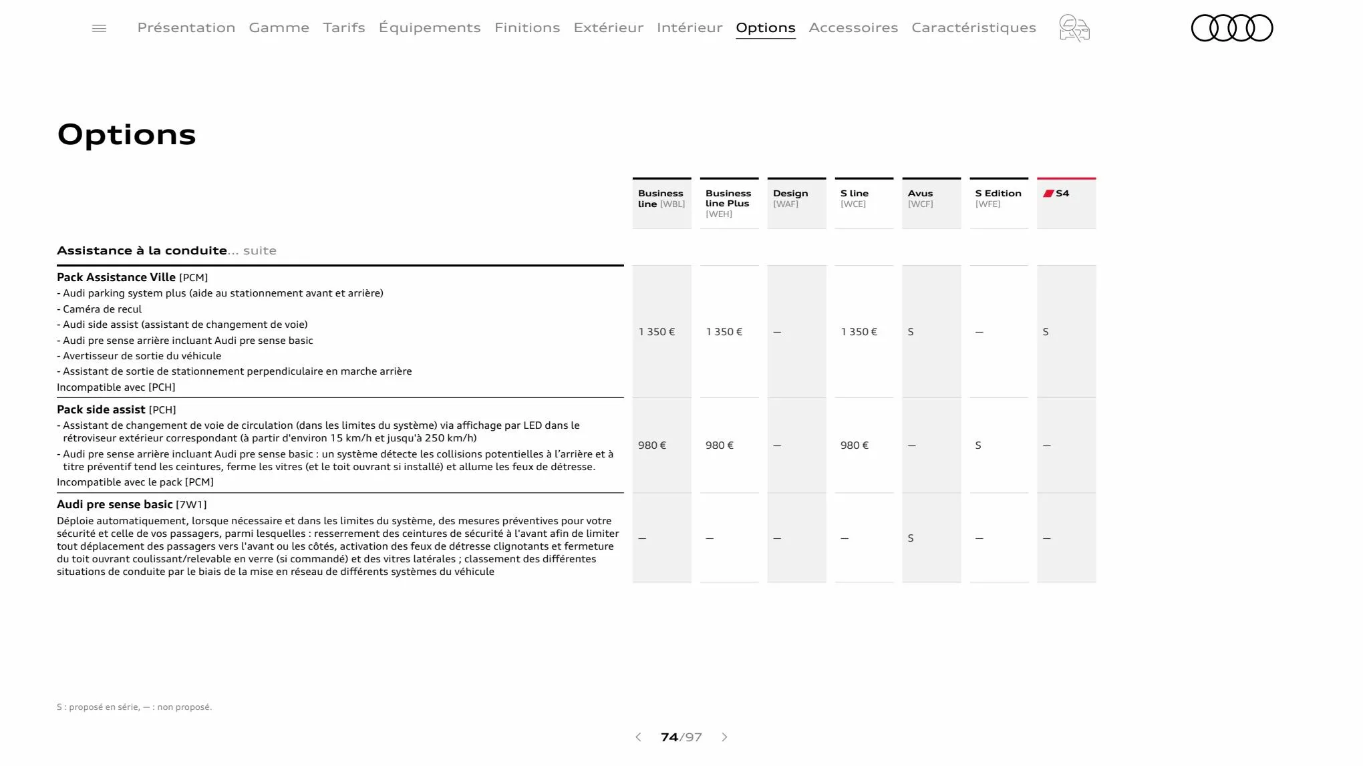Go to previous page arrow
This screenshot has width=1363, height=766.
[638, 737]
